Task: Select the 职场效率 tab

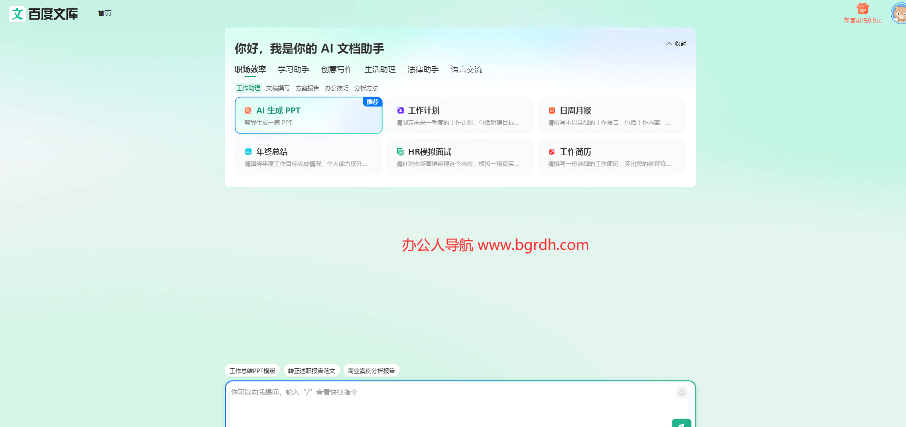Action: 250,70
